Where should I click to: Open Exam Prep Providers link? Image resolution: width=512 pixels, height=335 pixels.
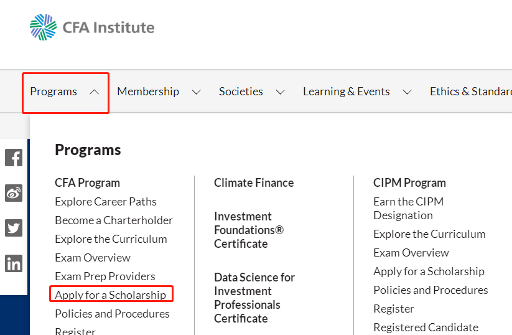coord(105,276)
